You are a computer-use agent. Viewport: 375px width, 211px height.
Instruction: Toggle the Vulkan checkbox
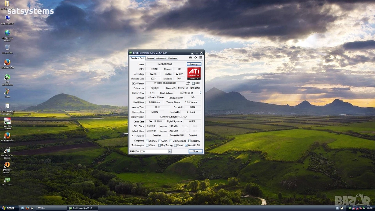(147, 145)
